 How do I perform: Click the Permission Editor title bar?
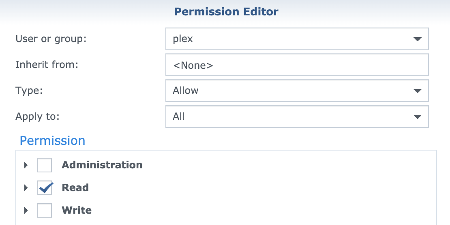[226, 12]
